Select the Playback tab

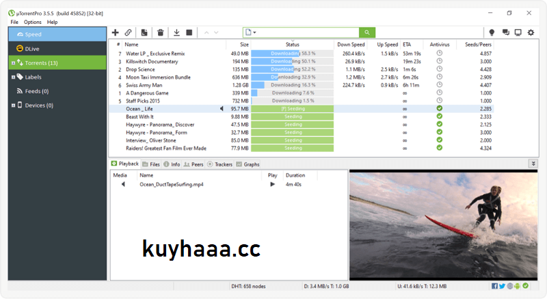click(125, 164)
